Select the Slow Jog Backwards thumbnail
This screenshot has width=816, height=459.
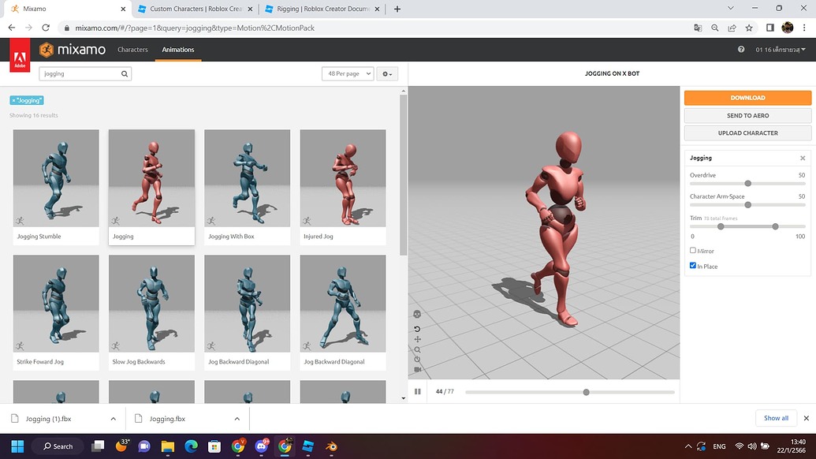[151, 304]
